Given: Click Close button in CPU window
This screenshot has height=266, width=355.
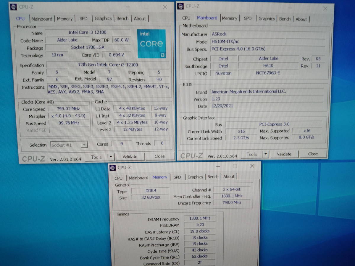Looking at the screenshot, I should point(159,156).
